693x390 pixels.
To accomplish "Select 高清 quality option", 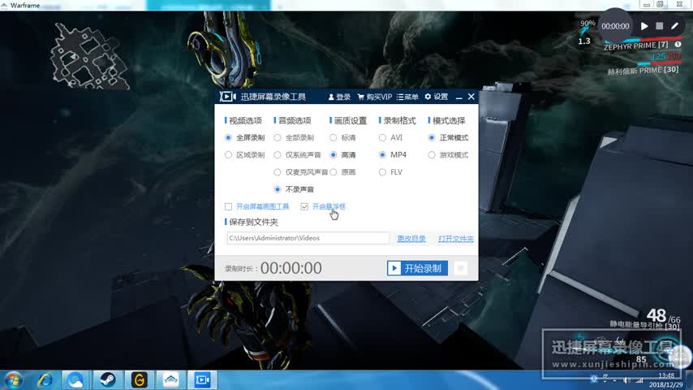I will [x=343, y=155].
